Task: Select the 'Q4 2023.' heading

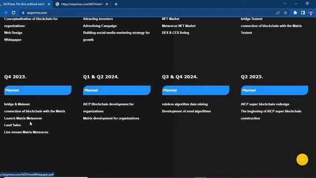Action: 15,77
